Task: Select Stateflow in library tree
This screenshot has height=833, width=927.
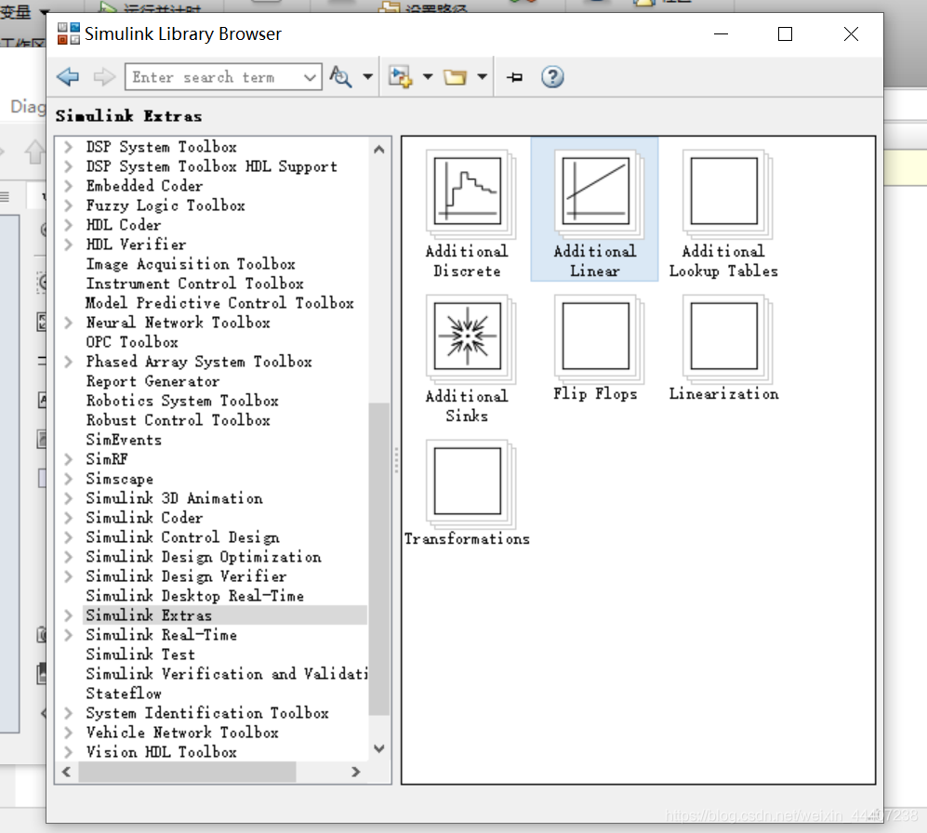Action: click(x=124, y=693)
